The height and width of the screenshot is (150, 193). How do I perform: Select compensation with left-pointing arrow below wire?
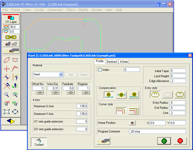134,95
